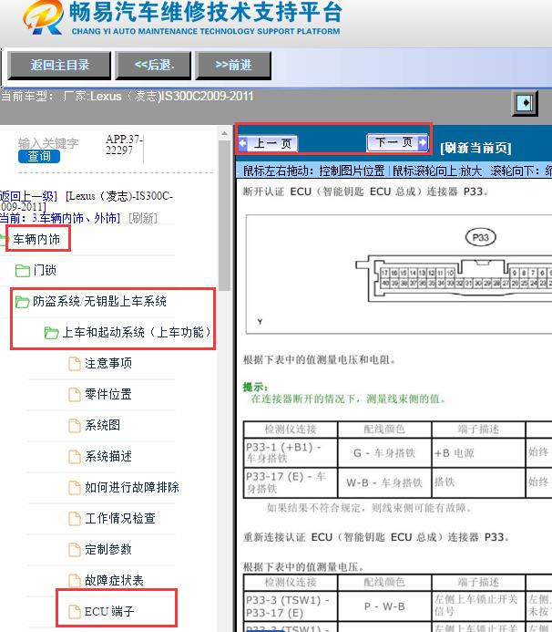
Task: Click the panel collapse arrow icon button
Action: coord(525,103)
